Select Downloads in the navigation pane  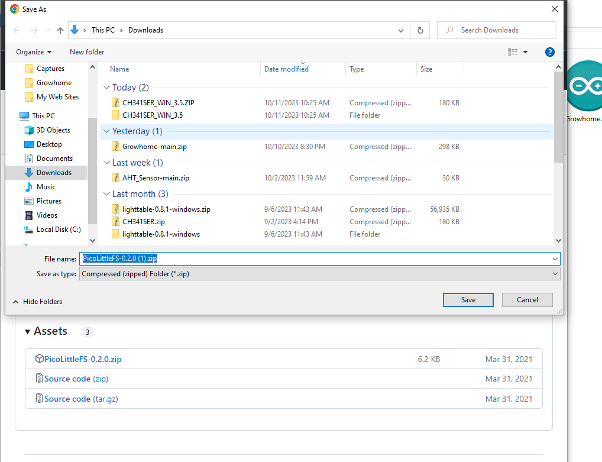pos(47,172)
